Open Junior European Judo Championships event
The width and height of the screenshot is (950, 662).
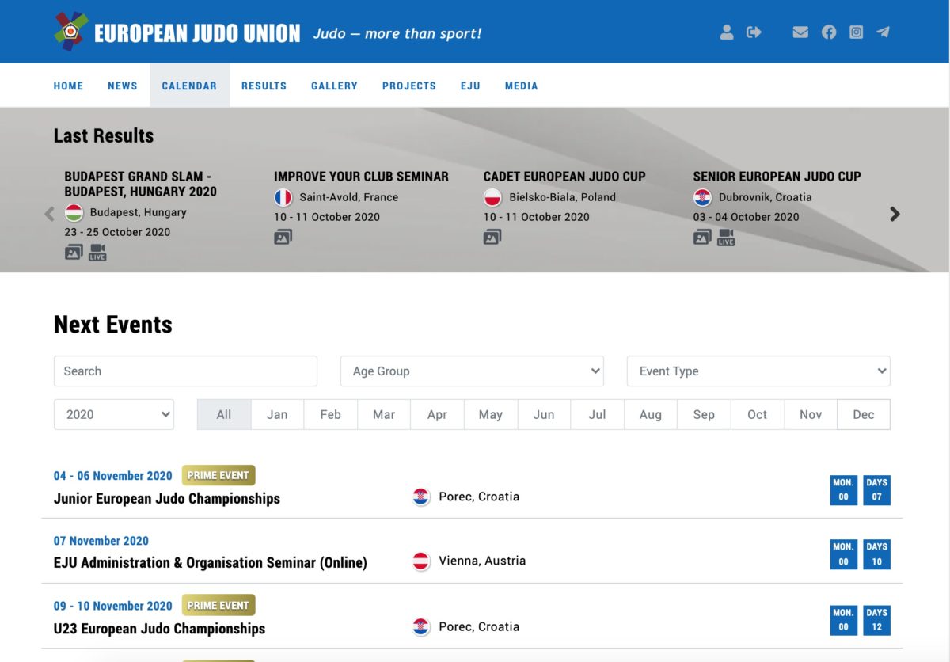pyautogui.click(x=167, y=499)
